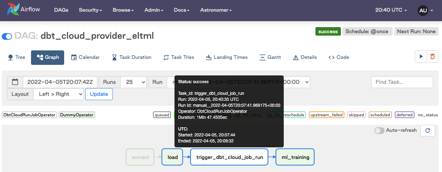This screenshot has height=172, width=442.
Task: Toggle the DAG pause/unpause switch
Action: 7,36
